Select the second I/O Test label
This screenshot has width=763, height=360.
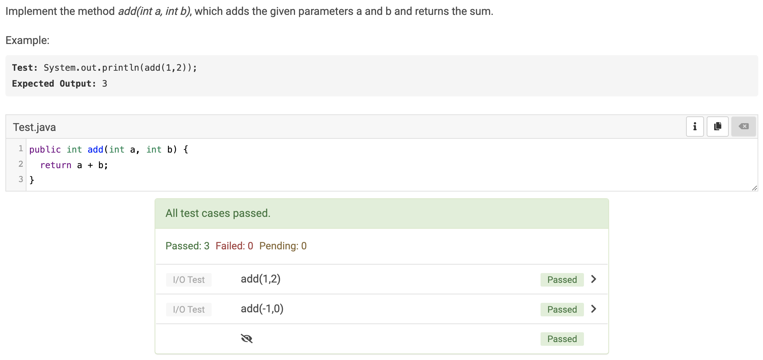[x=189, y=310]
